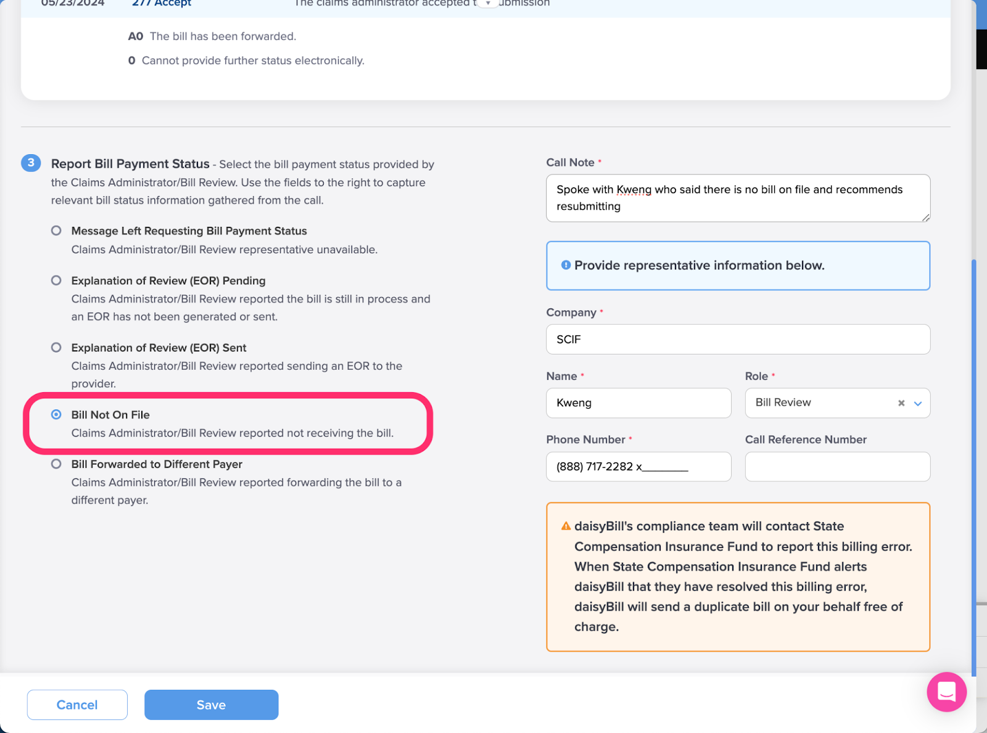Open the Bill Review role combo box

(x=837, y=403)
